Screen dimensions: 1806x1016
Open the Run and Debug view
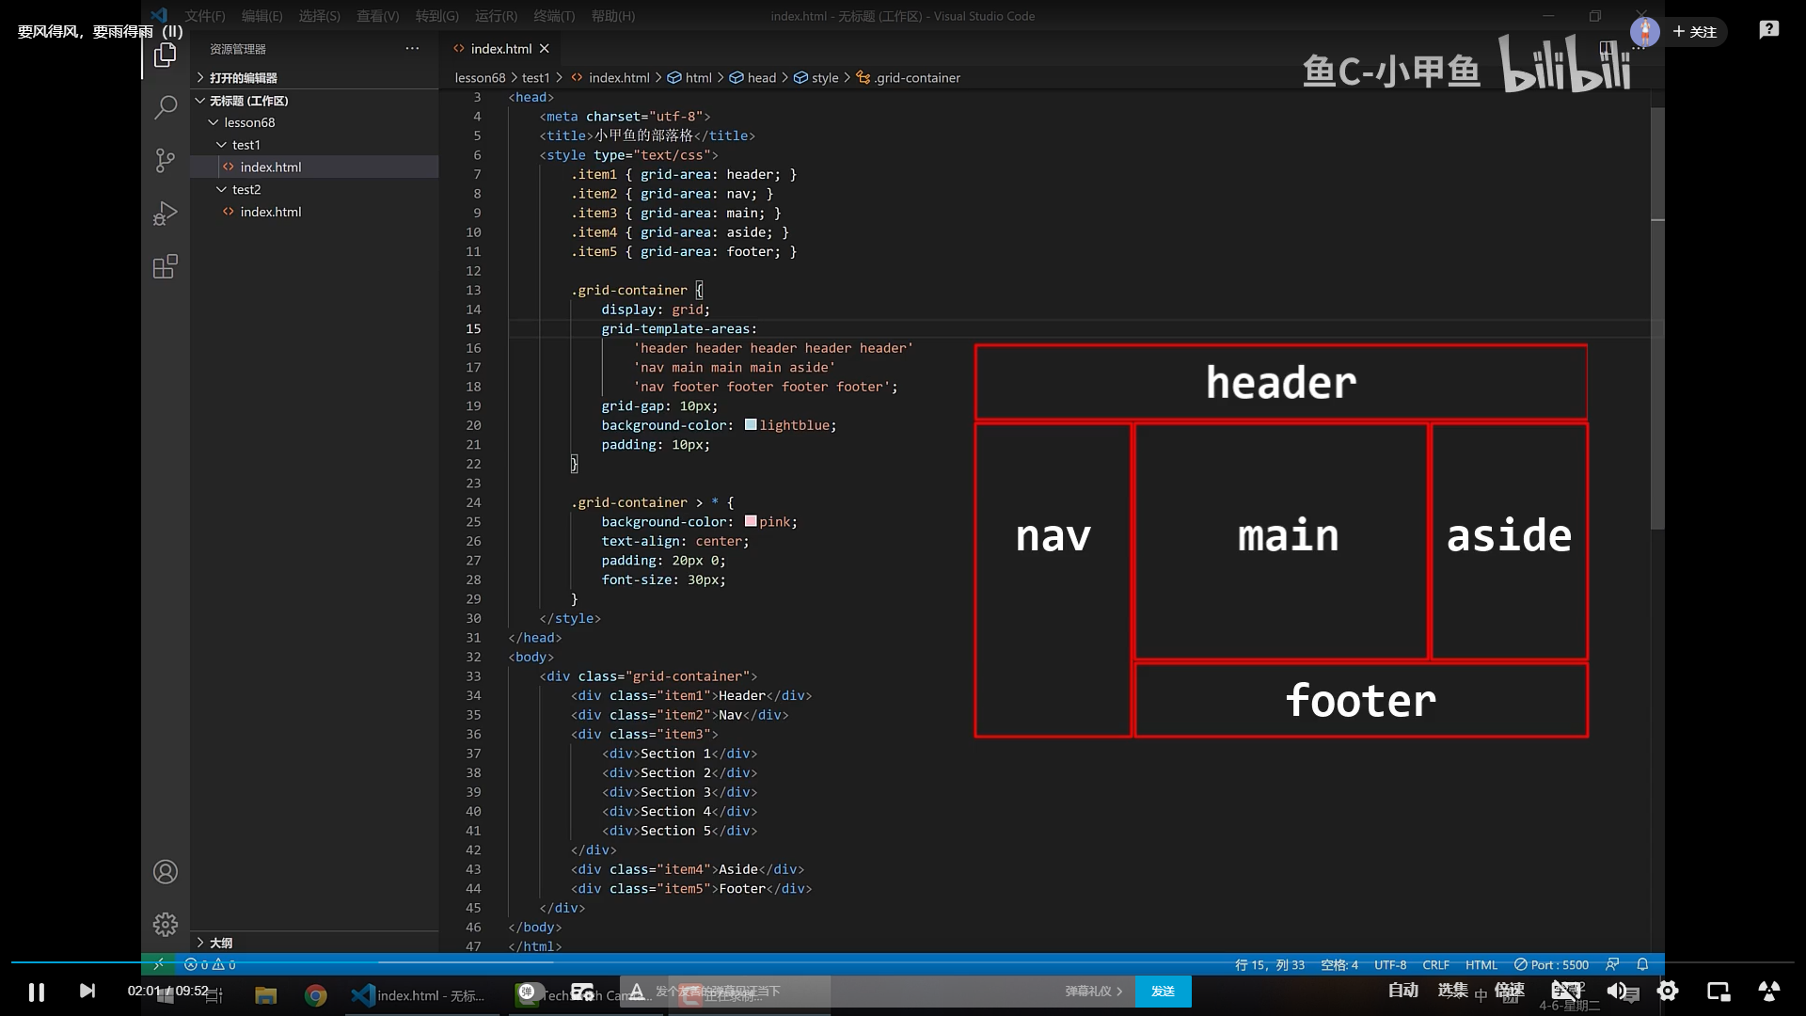166,214
